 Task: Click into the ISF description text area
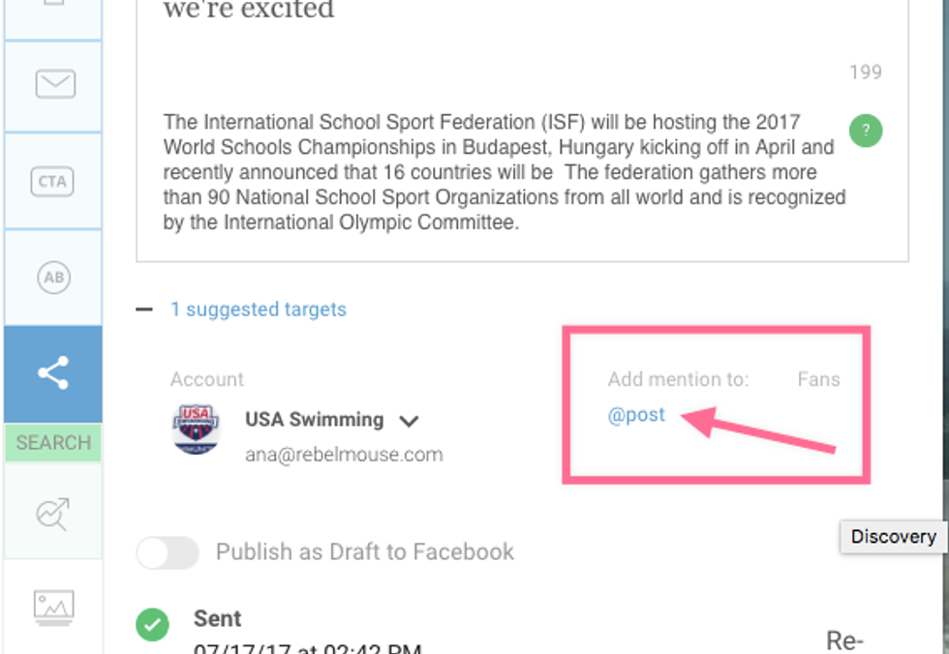pyautogui.click(x=504, y=172)
